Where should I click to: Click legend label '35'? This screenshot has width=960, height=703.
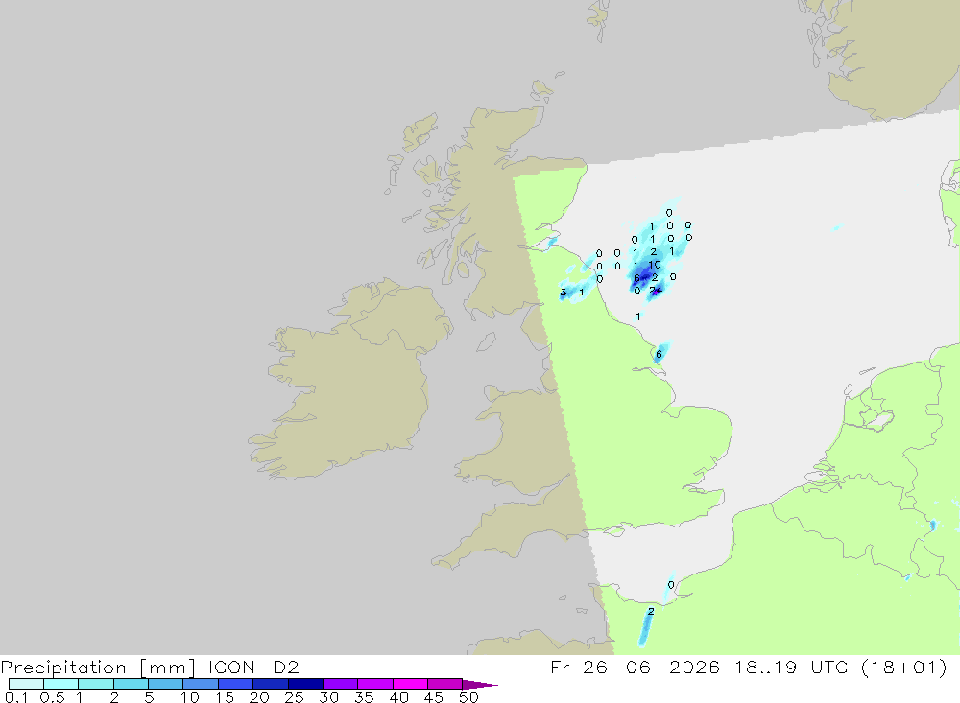364,697
